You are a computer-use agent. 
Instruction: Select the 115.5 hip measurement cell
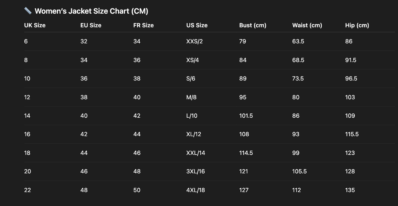pos(352,134)
